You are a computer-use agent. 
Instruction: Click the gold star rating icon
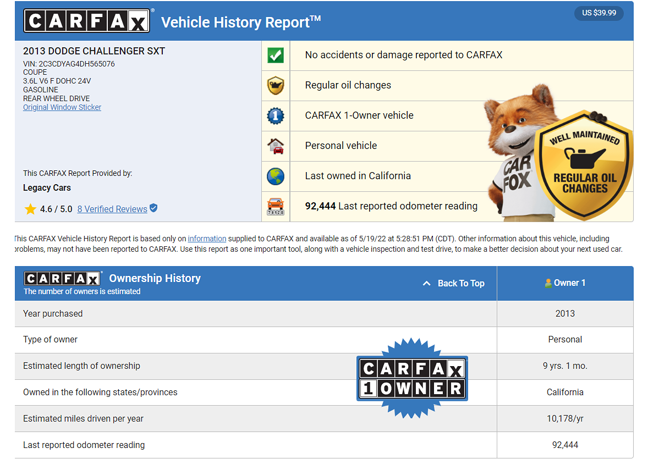coord(30,209)
